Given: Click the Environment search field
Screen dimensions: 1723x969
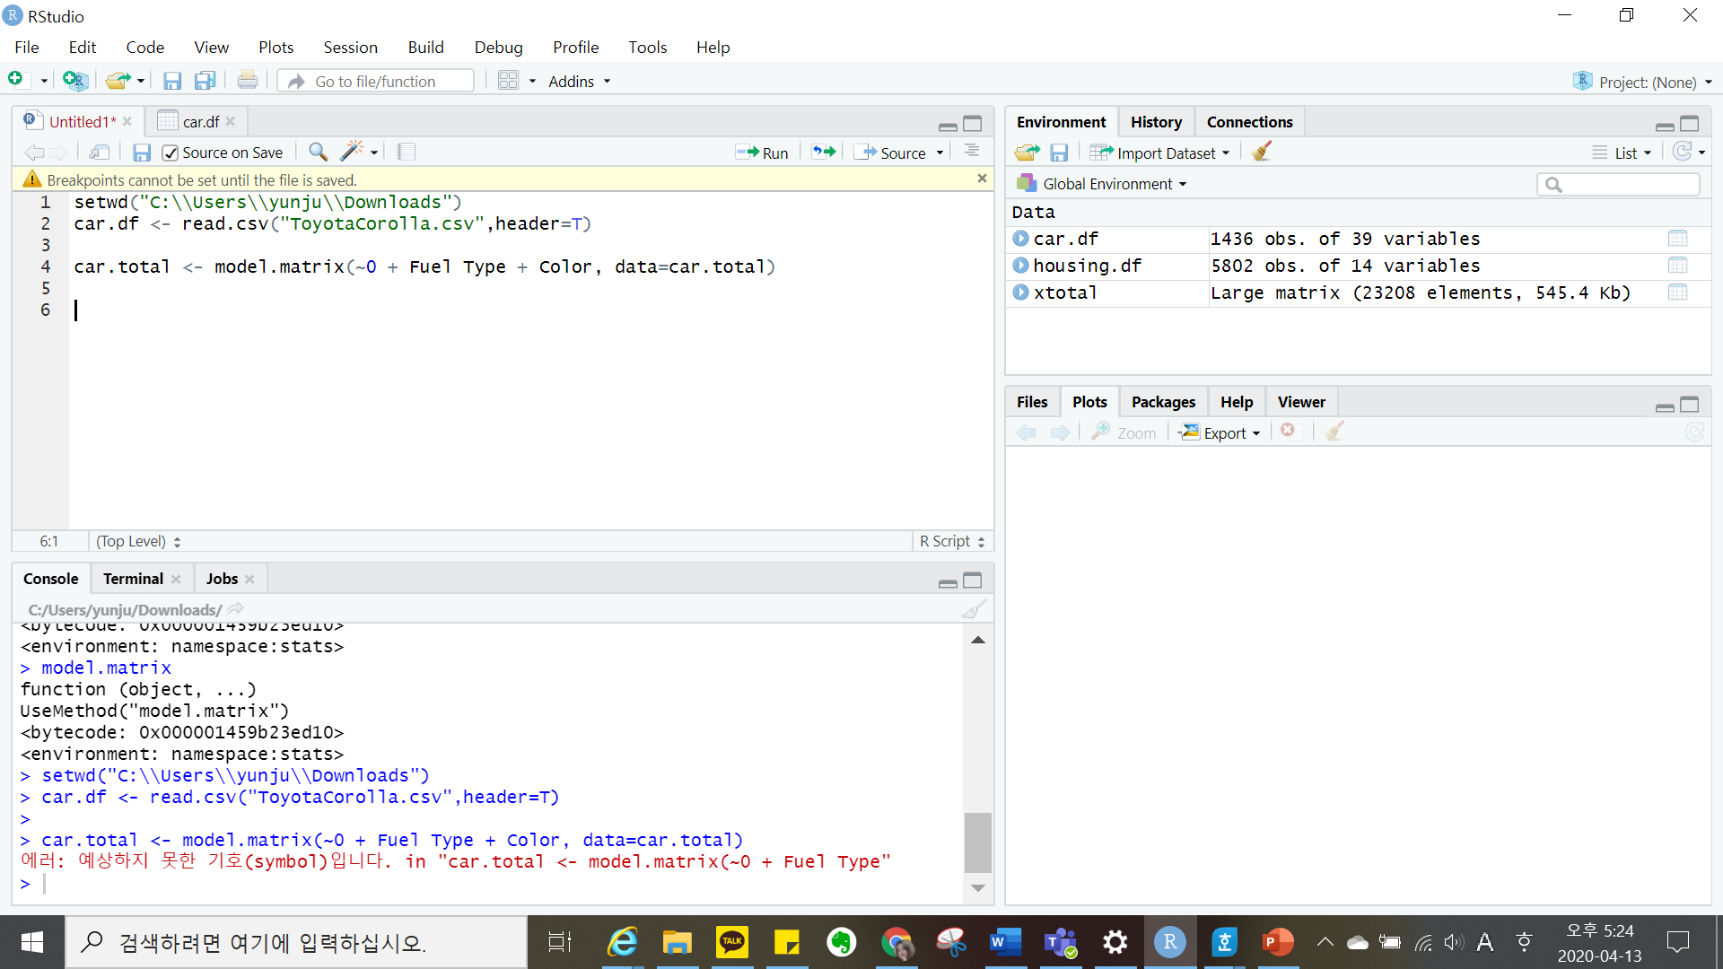Looking at the screenshot, I should click(x=1618, y=184).
